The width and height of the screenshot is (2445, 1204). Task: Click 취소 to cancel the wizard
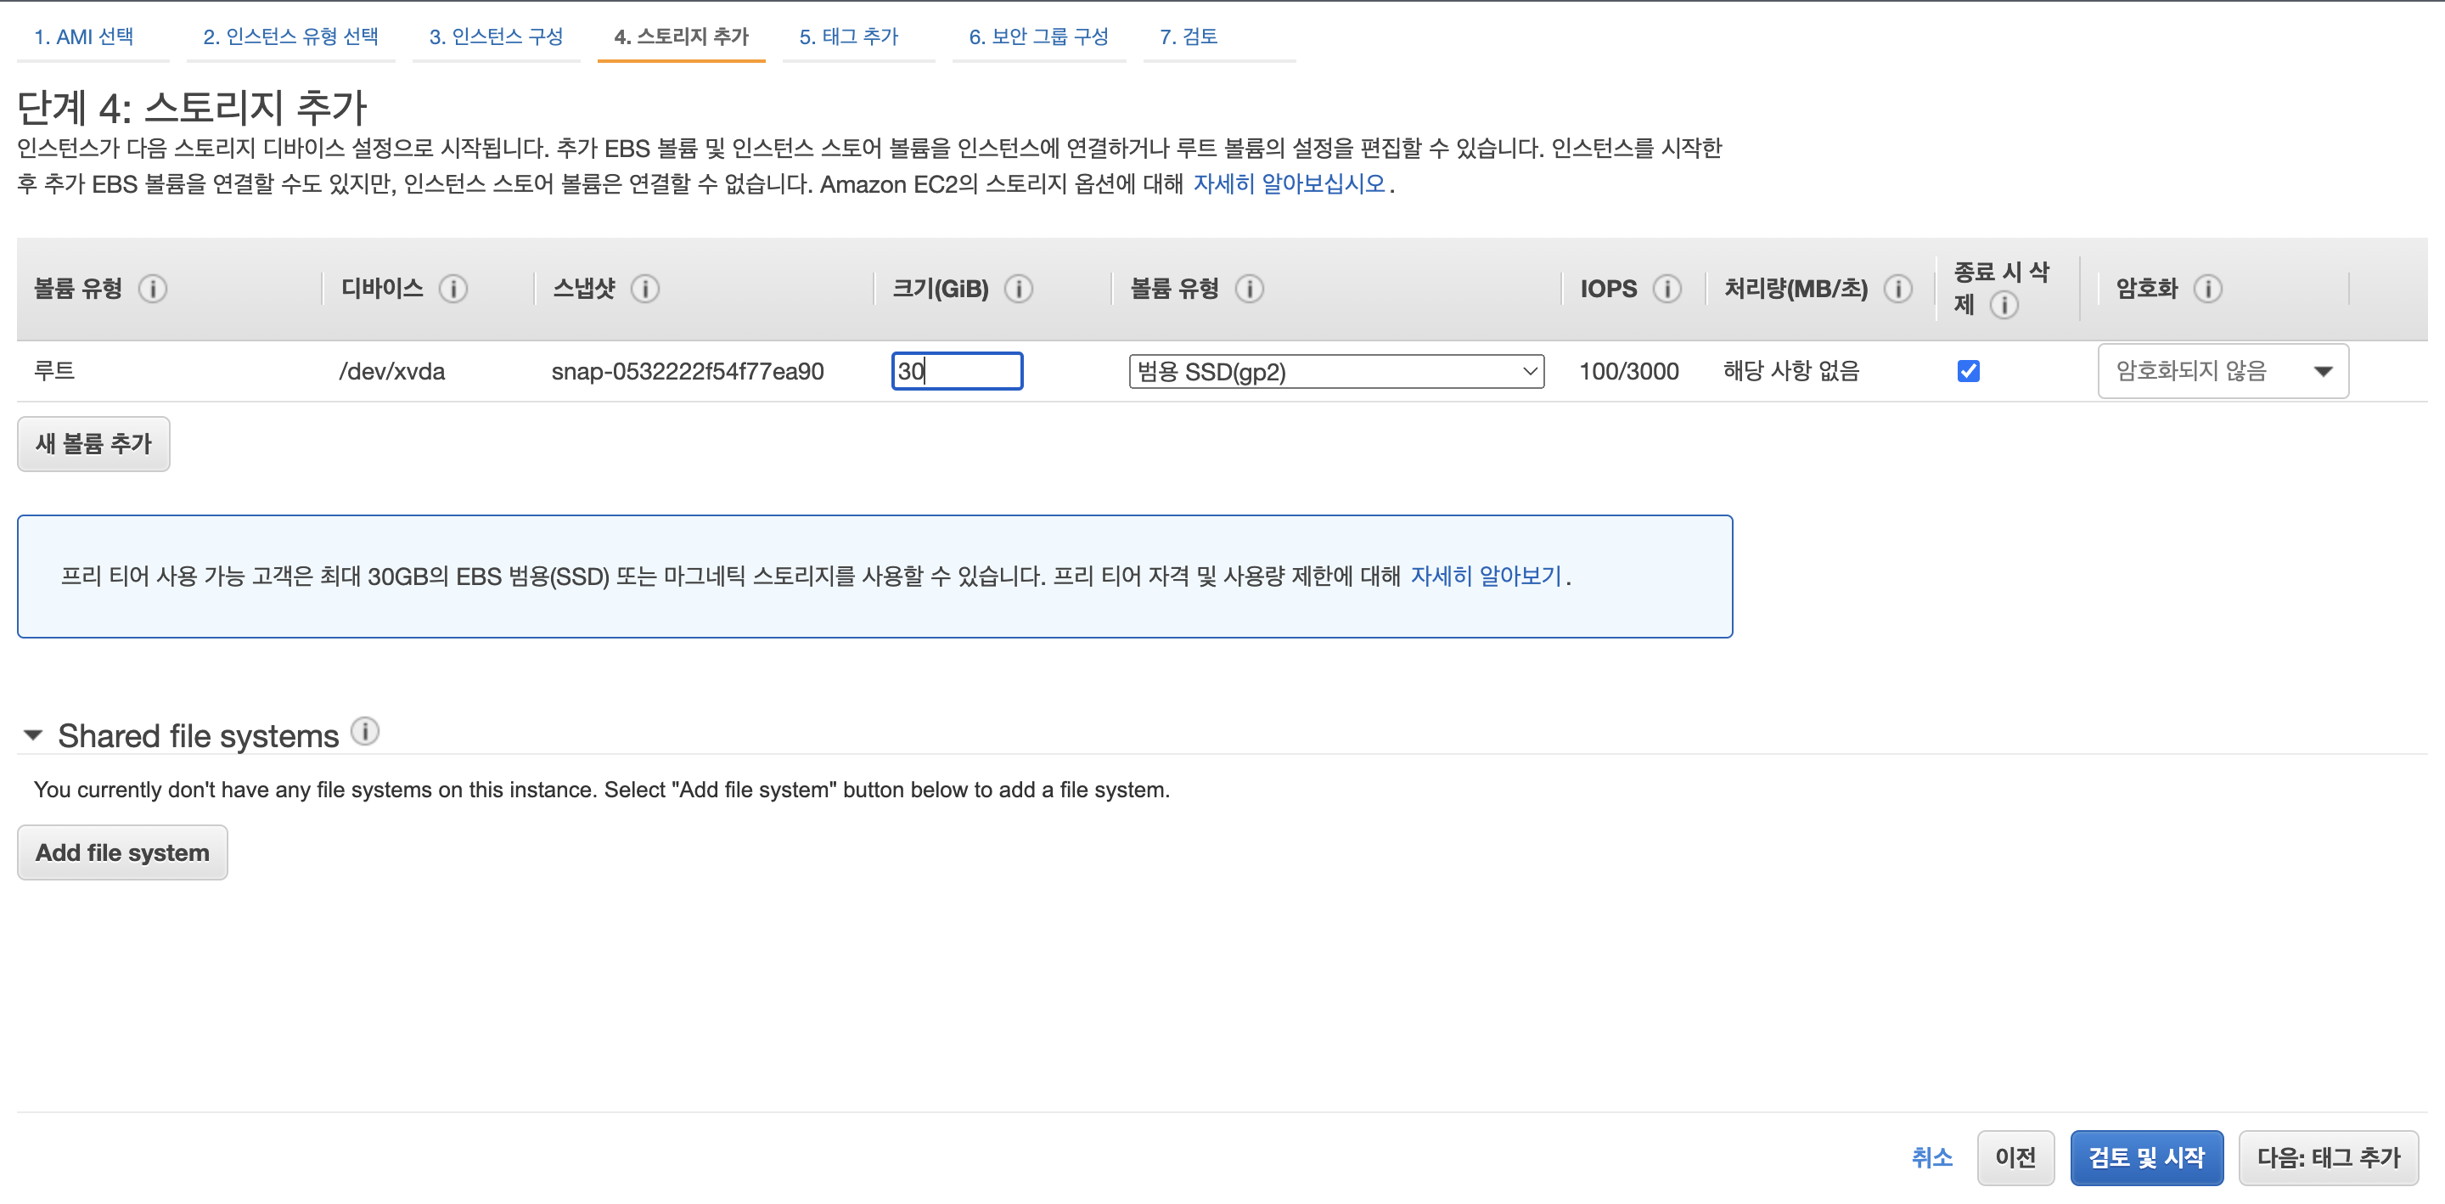coord(1931,1157)
